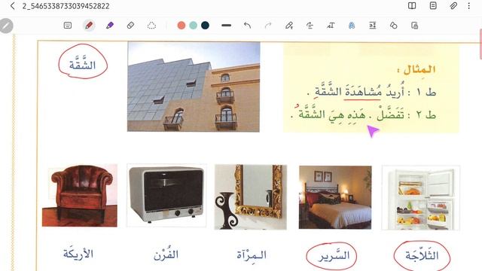The image size is (482, 271).
Task: Tap the blue AI assist icon
Action: click(352, 26)
